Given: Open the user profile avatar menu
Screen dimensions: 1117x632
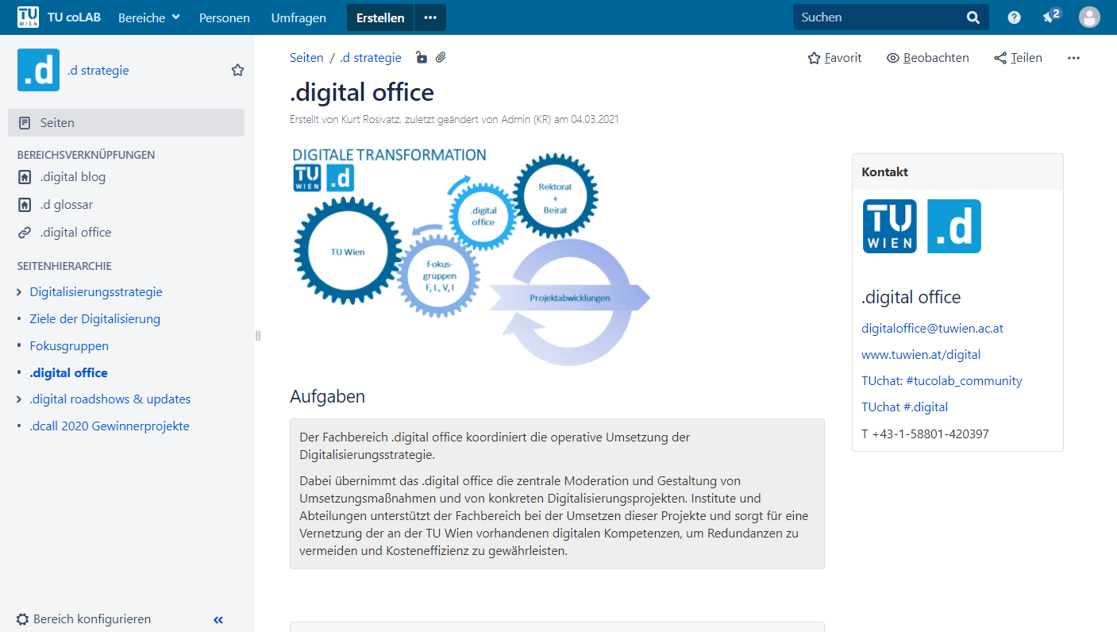Looking at the screenshot, I should click(x=1090, y=17).
